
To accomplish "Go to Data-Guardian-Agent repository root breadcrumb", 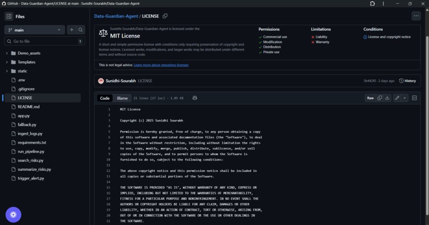I will pyautogui.click(x=116, y=16).
